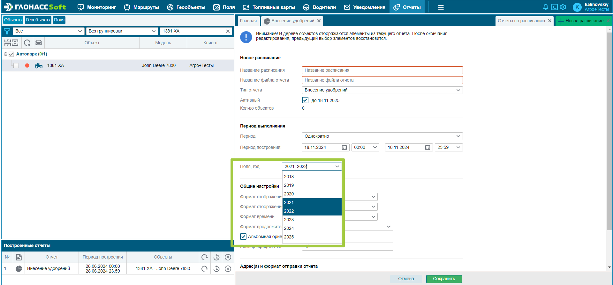
Task: Click the car icon in objects toolbar
Action: pyautogui.click(x=39, y=43)
